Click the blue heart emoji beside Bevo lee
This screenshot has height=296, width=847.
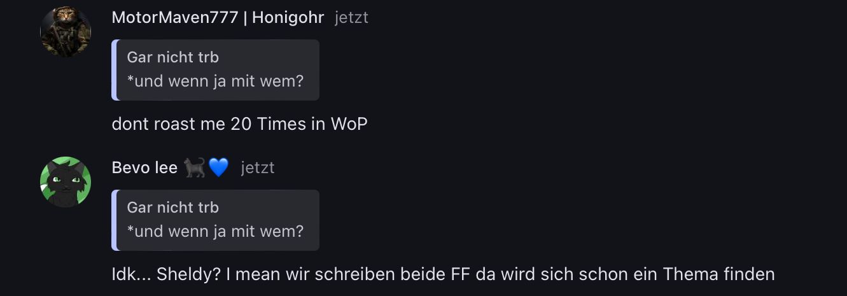pos(218,167)
